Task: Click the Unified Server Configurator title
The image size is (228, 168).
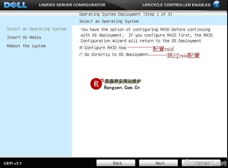Action: (x=72, y=5)
